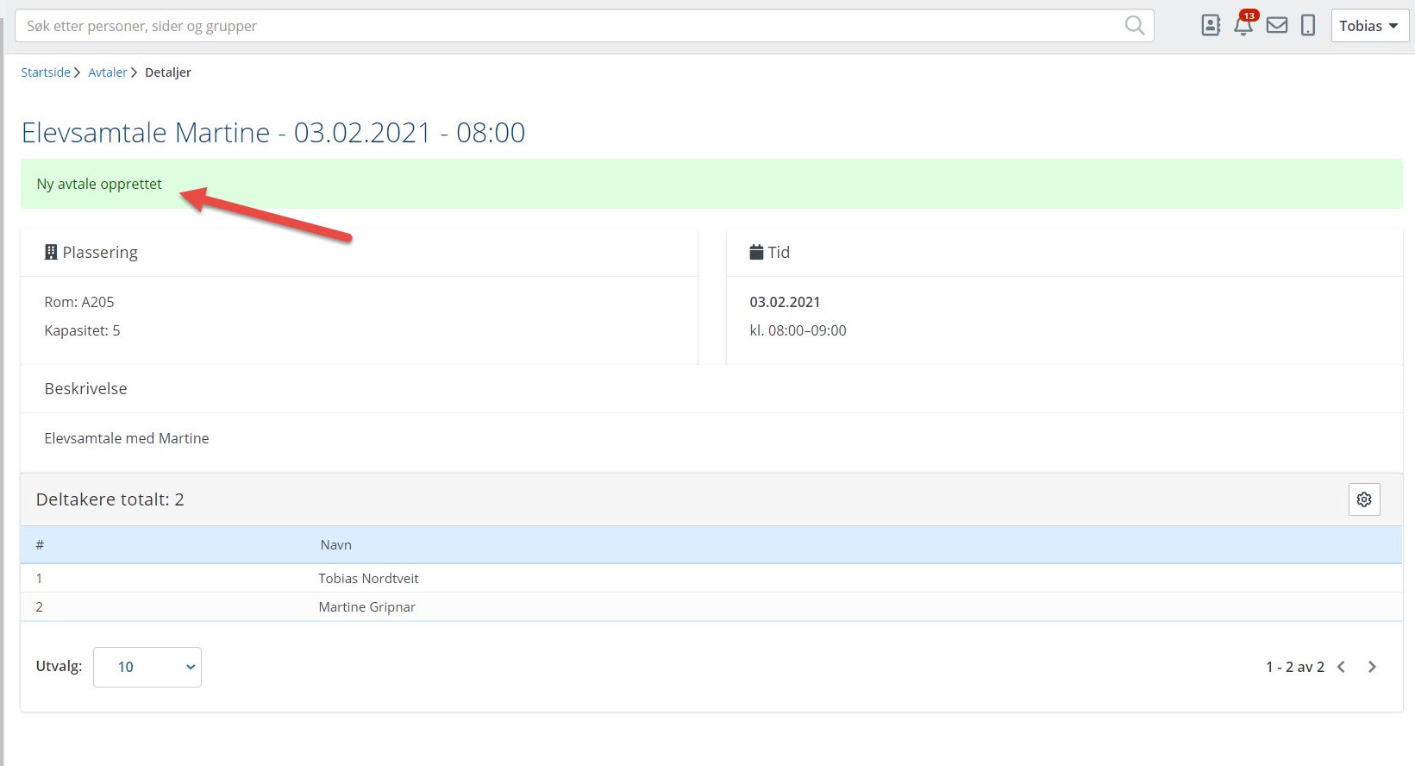Go to previous page of participants
This screenshot has width=1415, height=766.
[x=1342, y=667]
